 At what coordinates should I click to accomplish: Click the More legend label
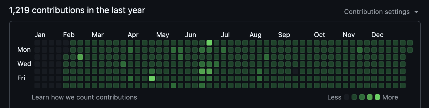(390, 97)
